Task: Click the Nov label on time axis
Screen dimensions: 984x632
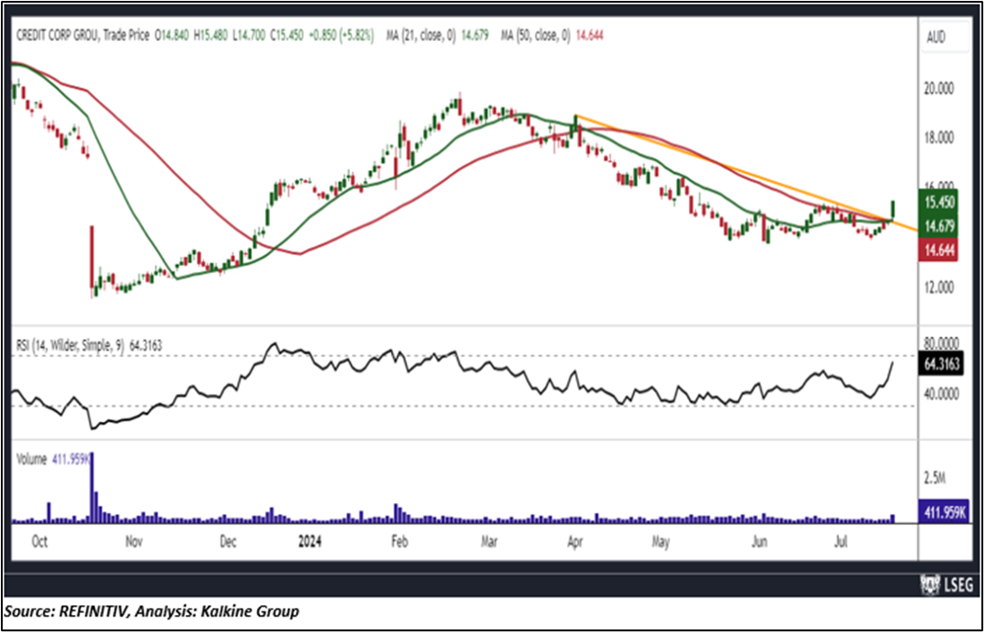Action: pos(135,542)
